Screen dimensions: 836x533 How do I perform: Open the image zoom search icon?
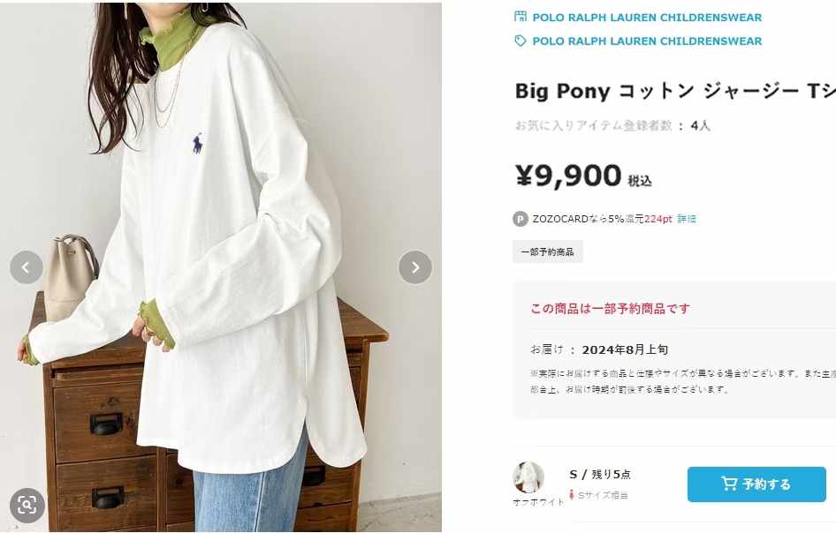coord(27,505)
